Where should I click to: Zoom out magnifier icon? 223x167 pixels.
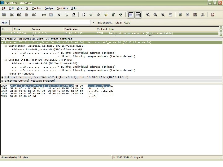coord(155,15)
